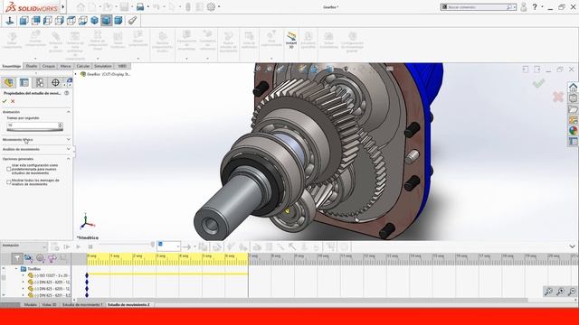Image resolution: width=579 pixels, height=325 pixels.
Task: Click Play from Start button
Action: pos(67,246)
